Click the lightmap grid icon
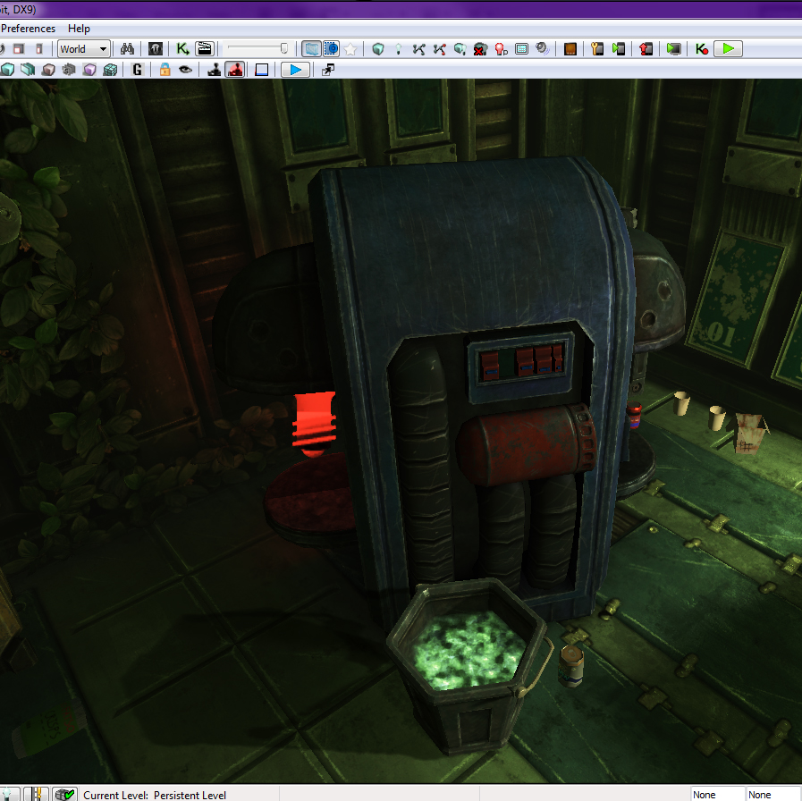Screen dimensions: 802x801 coord(522,49)
